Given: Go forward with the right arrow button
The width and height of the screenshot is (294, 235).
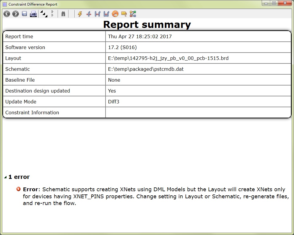Looking at the screenshot, I should point(16,14).
